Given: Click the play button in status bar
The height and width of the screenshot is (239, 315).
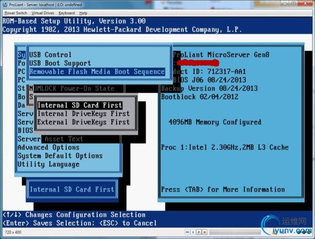Looking at the screenshot, I should [x=198, y=232].
